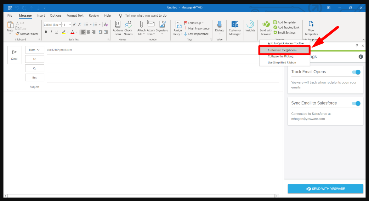Center align the text
The height and width of the screenshot is (201, 369).
(x=88, y=32)
